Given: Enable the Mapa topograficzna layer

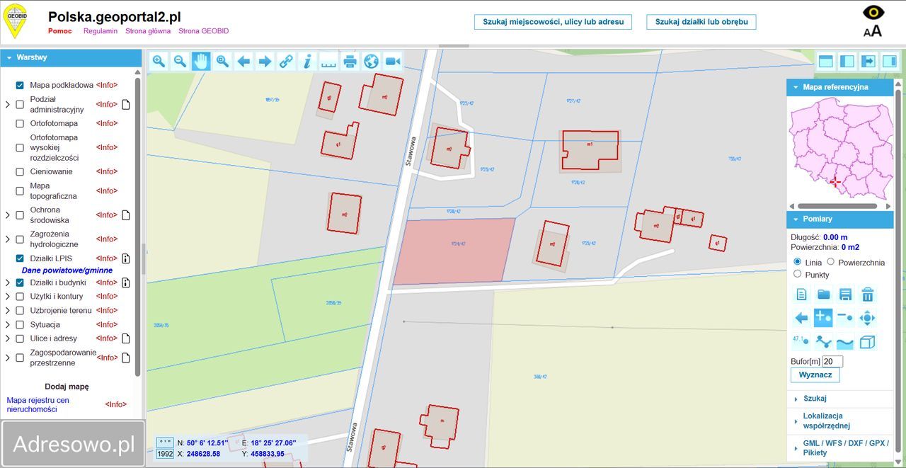Looking at the screenshot, I should click(20, 190).
